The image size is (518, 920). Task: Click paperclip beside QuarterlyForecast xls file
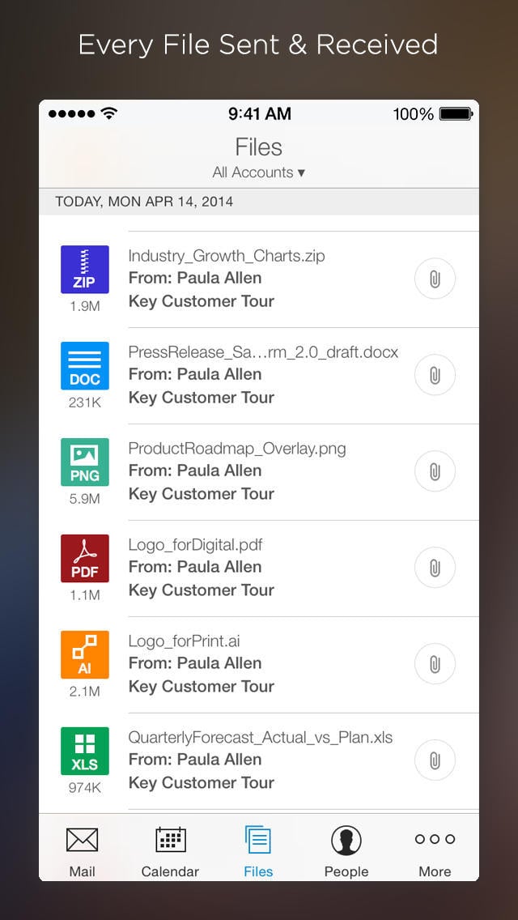coord(435,761)
